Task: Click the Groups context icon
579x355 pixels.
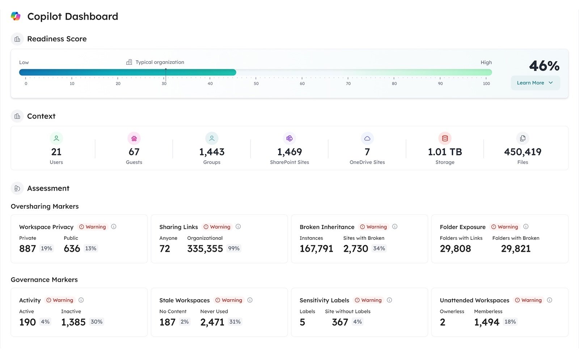Action: pyautogui.click(x=212, y=138)
